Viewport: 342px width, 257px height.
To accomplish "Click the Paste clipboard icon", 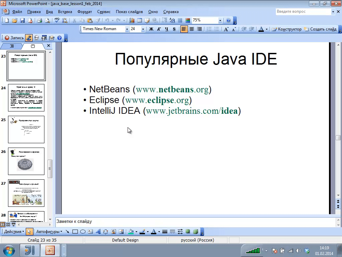I will point(90,20).
